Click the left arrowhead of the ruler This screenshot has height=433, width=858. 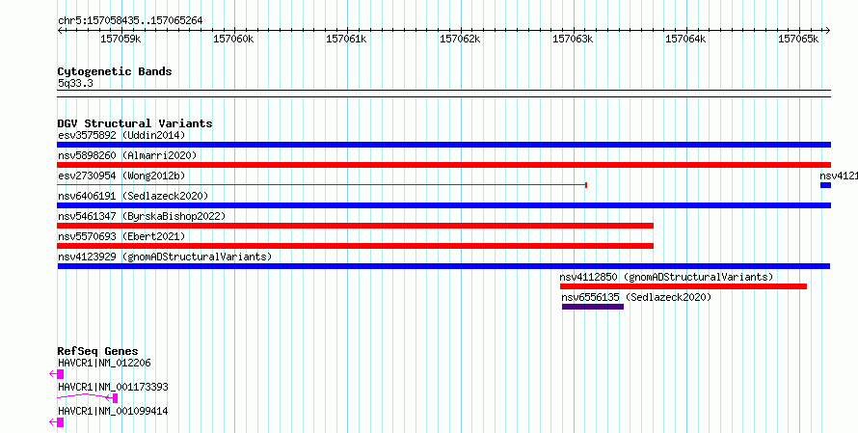pos(60,31)
